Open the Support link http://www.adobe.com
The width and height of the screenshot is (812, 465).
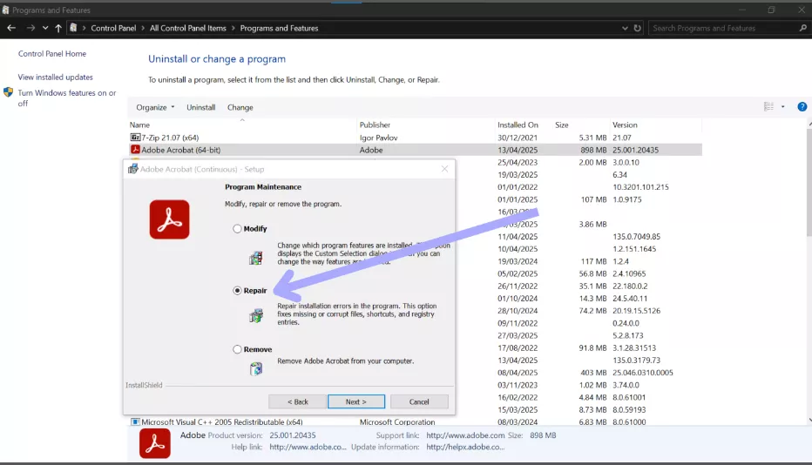[465, 435]
